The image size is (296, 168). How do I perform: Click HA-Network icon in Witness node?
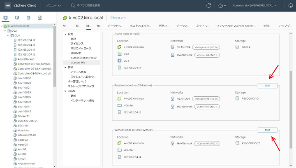click(172, 143)
